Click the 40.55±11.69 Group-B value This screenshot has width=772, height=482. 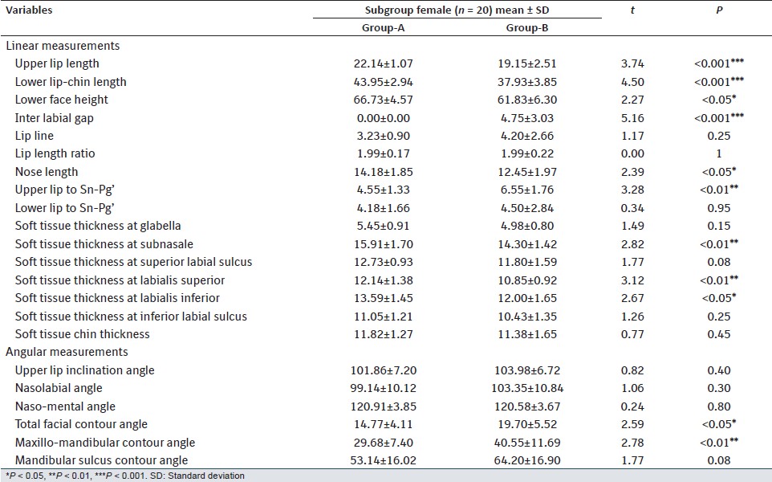coord(525,443)
